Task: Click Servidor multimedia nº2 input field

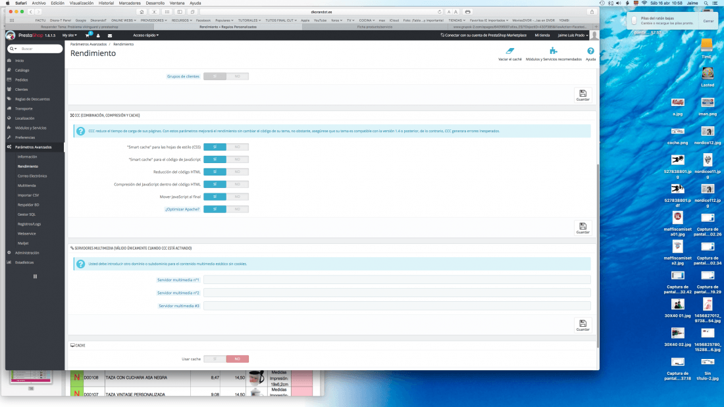Action: [397, 293]
